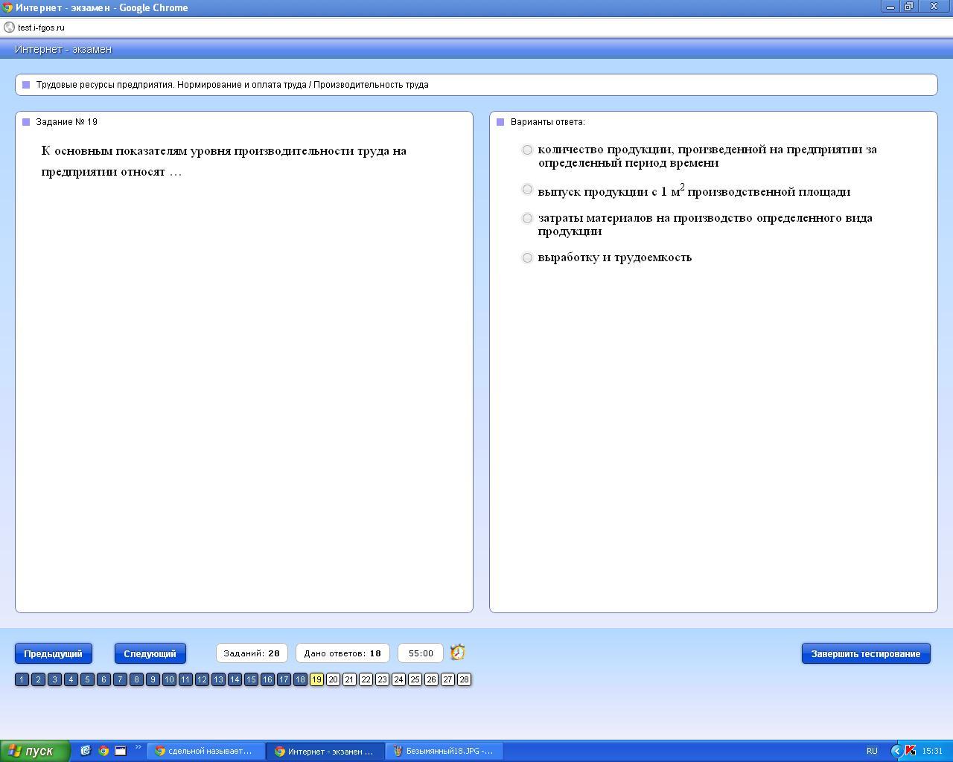Jump to question number 27
953x762 pixels.
coord(447,679)
